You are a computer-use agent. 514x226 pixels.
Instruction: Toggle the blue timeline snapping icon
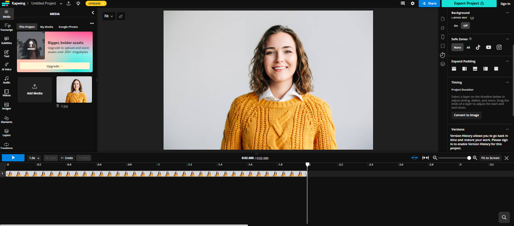[415, 158]
